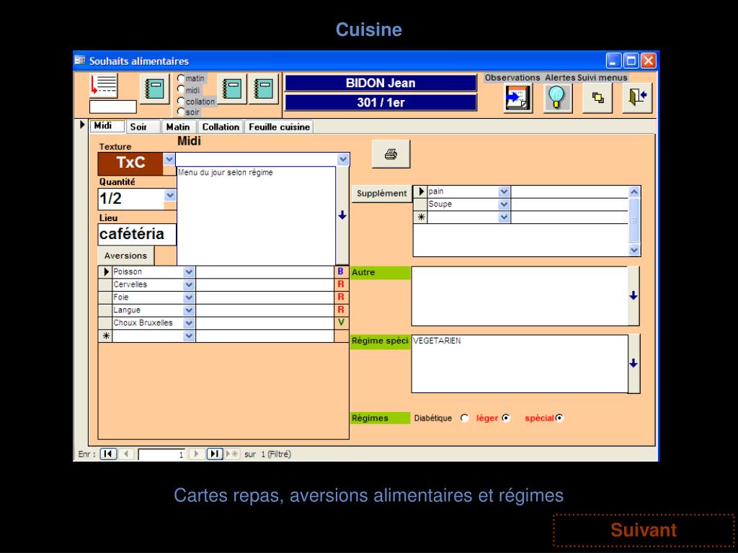738x553 pixels.
Task: Go to the next record
Action: [197, 454]
